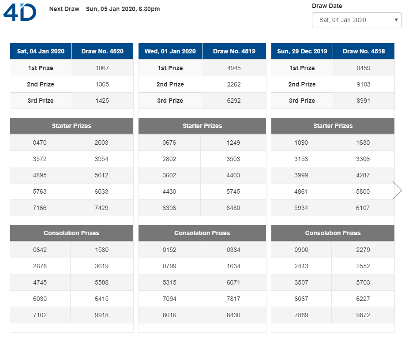Select consolation number 7094
Viewport: 405px width, 345px height.
click(x=169, y=299)
